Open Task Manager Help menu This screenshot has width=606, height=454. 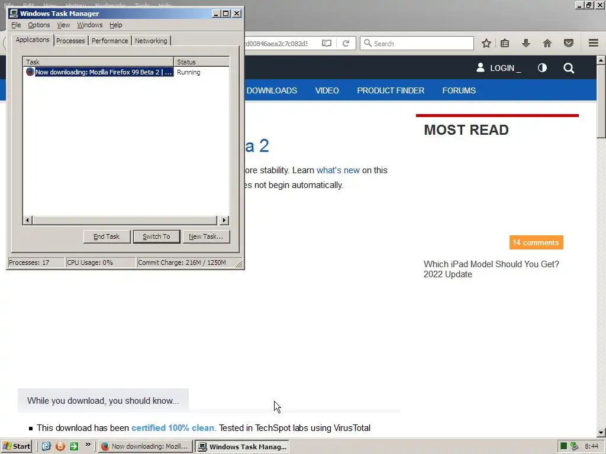tap(115, 25)
